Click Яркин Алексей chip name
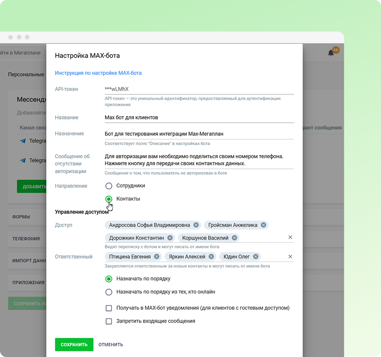The image size is (381, 357). (x=187, y=256)
